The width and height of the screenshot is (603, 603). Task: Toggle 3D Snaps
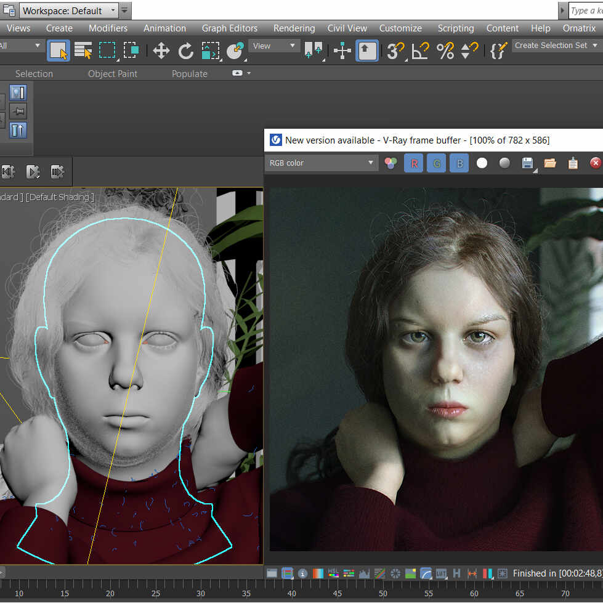click(395, 51)
